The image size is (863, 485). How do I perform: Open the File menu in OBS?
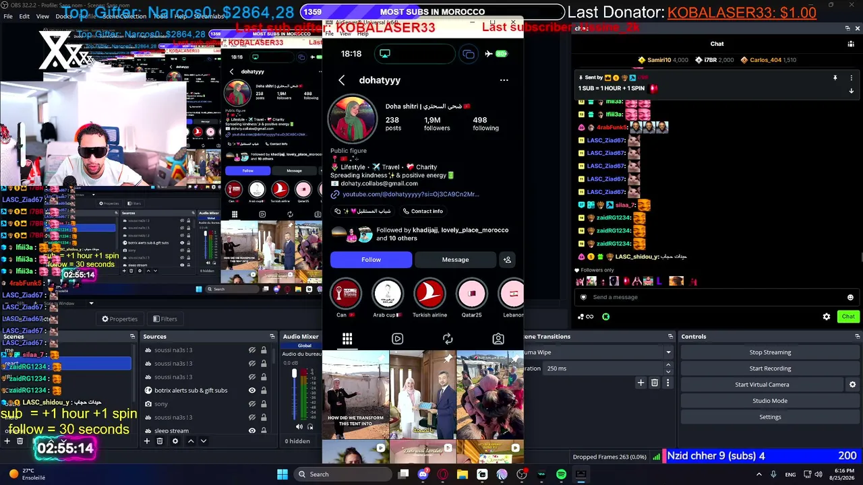[x=7, y=16]
